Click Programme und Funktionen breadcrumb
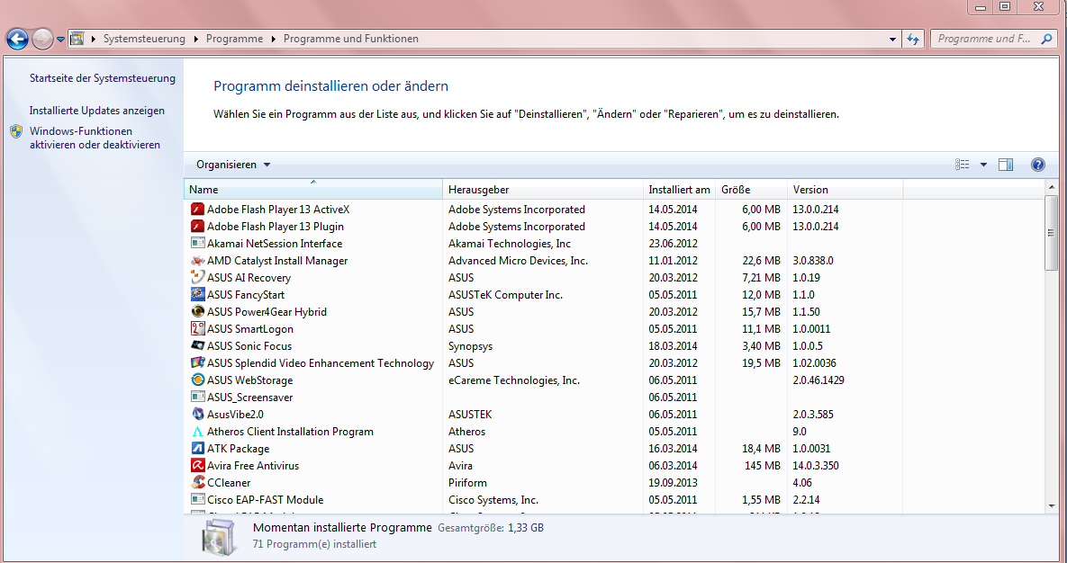Image resolution: width=1067 pixels, height=563 pixels. pyautogui.click(x=351, y=39)
